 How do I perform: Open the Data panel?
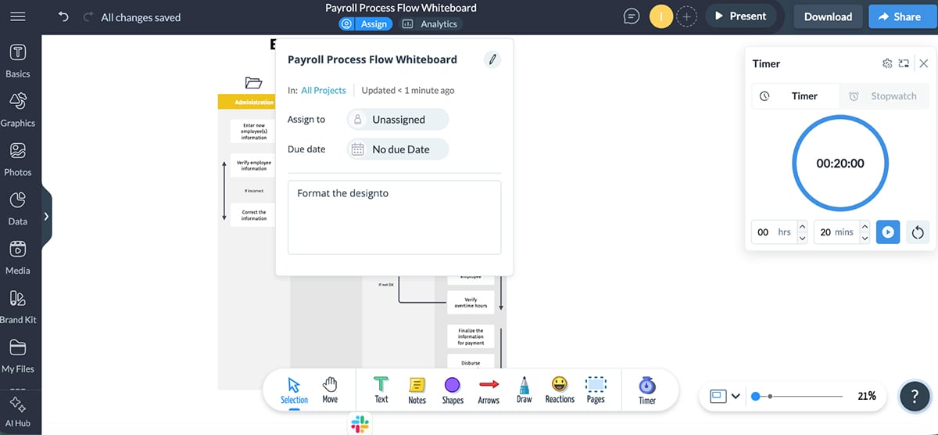coord(17,209)
